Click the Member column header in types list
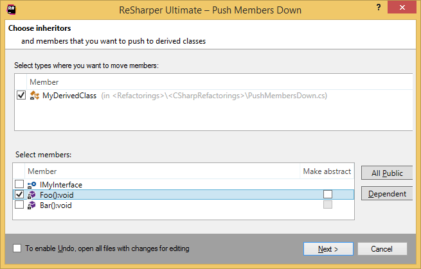 point(44,82)
